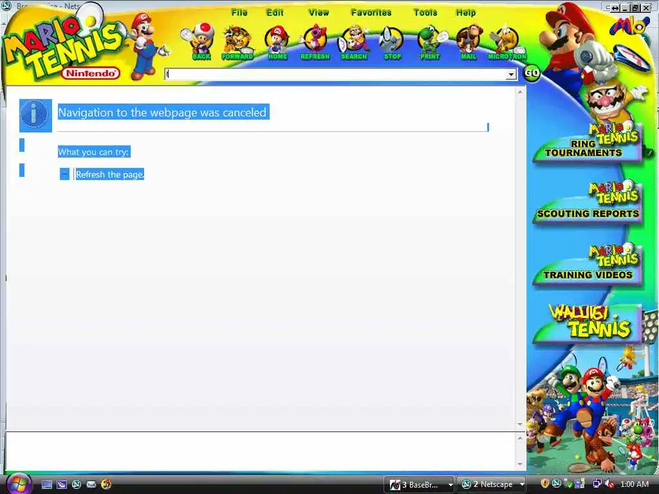Screen dimensions: 659x494
Task: Open the Help menu
Action: pos(466,13)
